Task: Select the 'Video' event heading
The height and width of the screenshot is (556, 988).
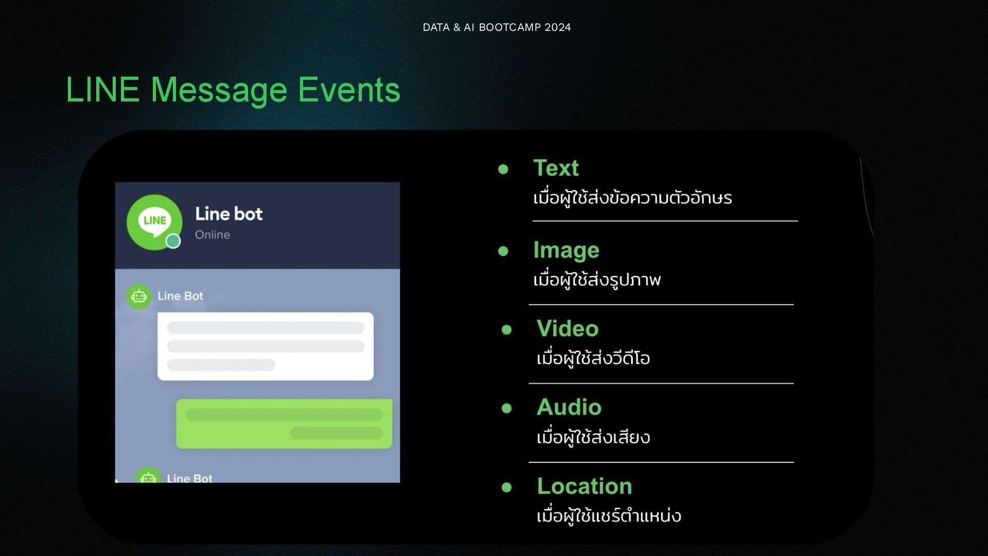Action: 568,328
